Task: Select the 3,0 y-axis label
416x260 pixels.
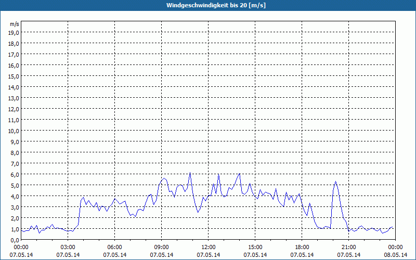Action: [x=15, y=207]
